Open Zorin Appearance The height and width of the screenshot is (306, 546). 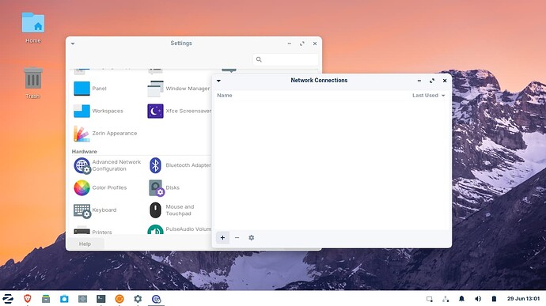(x=105, y=134)
